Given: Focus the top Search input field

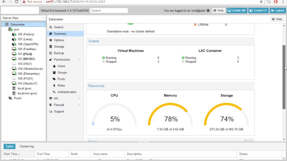Looking at the screenshot, I should [x=109, y=11].
